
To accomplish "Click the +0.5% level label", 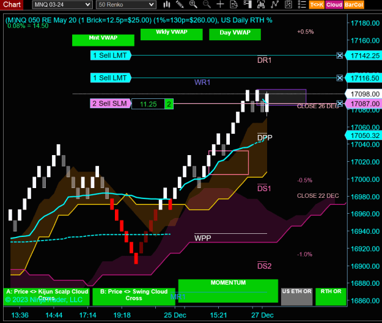I will click(306, 32).
